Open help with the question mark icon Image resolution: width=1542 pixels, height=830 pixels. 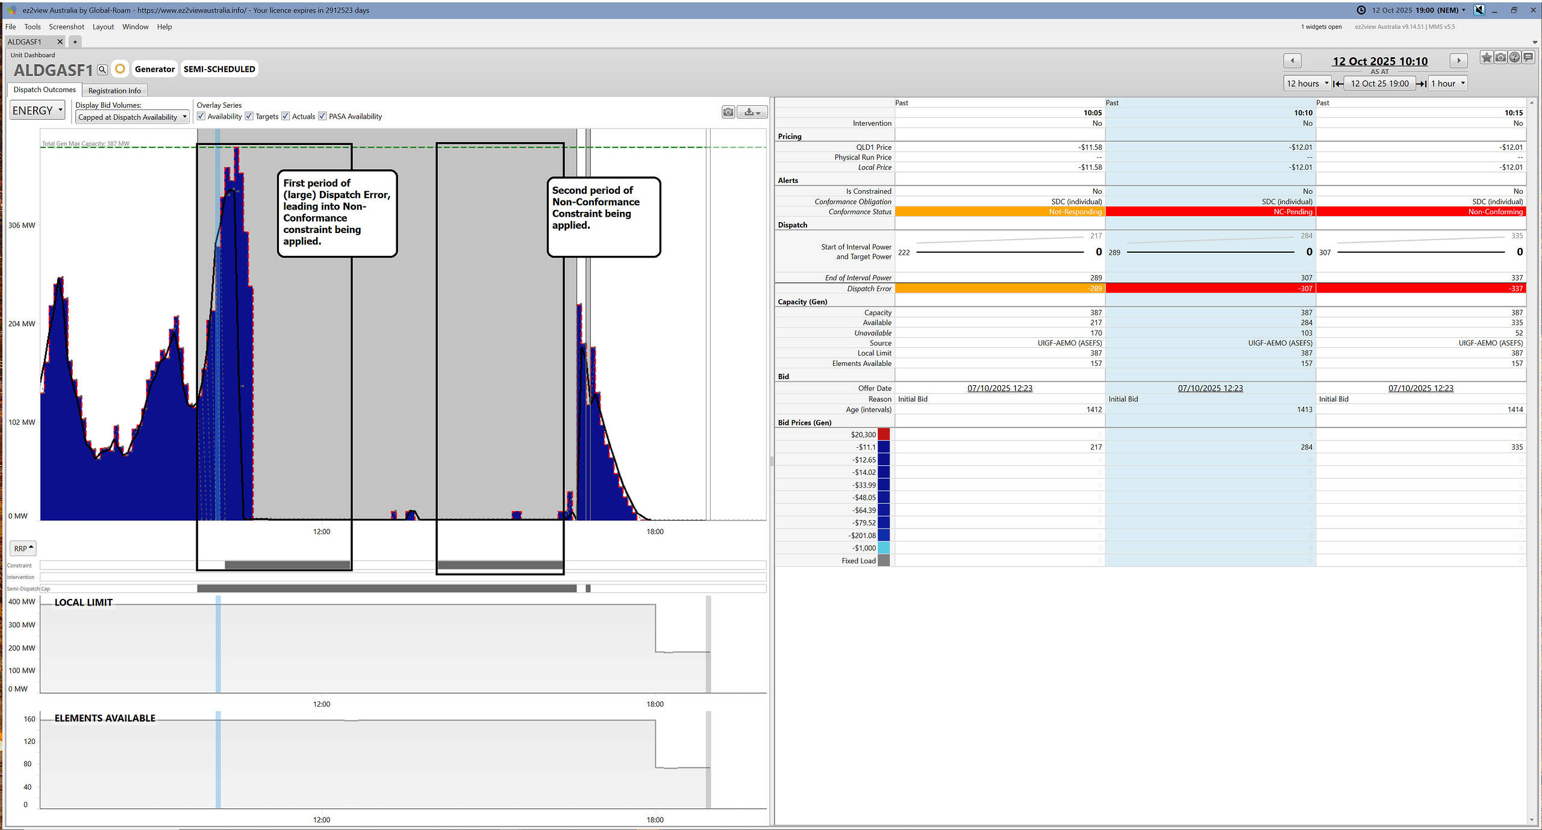1514,58
